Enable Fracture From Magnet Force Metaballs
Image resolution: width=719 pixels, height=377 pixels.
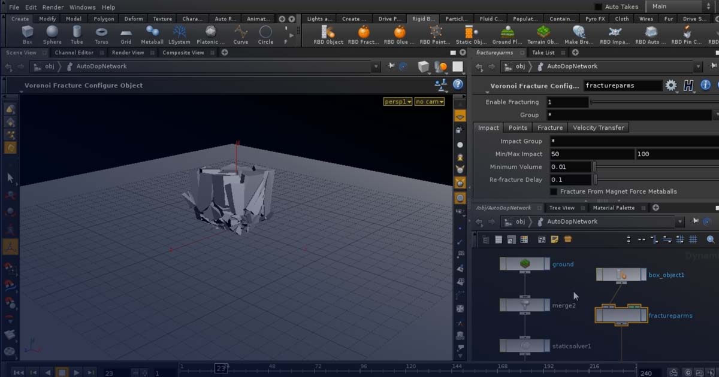coord(552,191)
